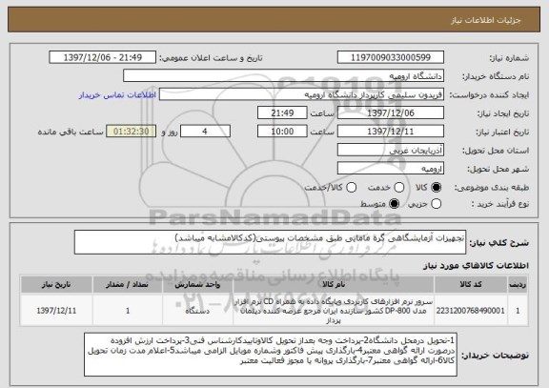Click the ایجاد کننده درخواست field
The height and width of the screenshot is (388, 549).
[301, 94]
